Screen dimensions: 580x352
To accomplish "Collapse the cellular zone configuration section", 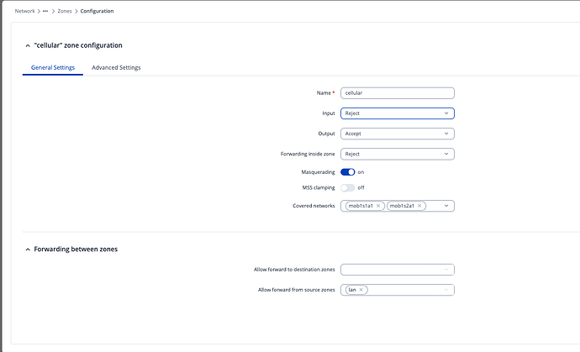I will coord(28,45).
